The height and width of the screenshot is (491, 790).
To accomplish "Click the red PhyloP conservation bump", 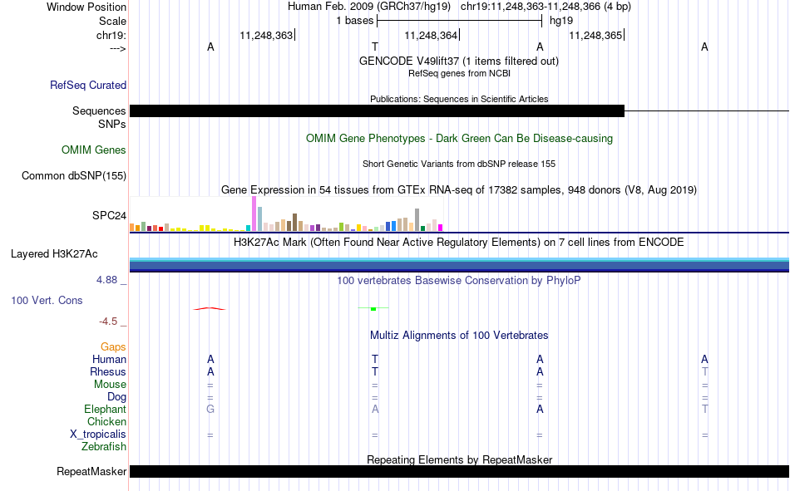I will (x=210, y=309).
